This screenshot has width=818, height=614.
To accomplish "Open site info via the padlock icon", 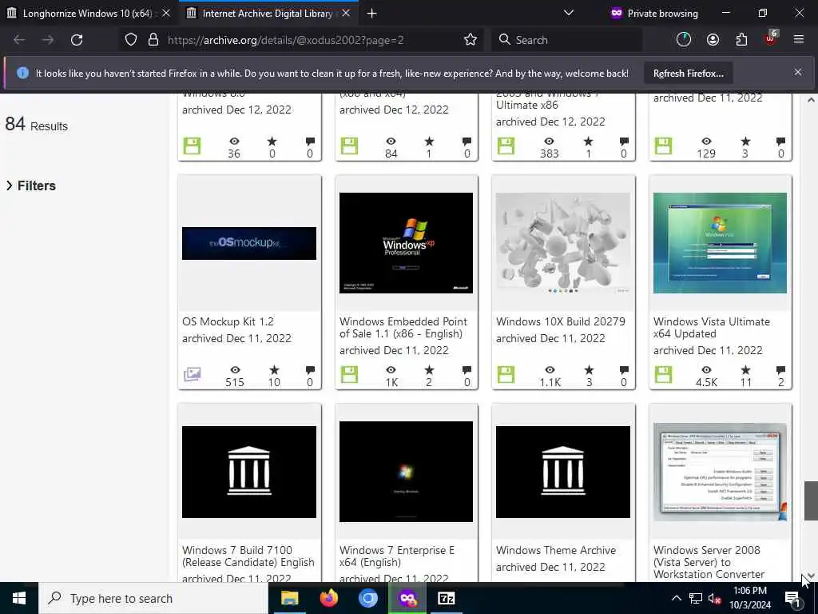I will pos(153,40).
